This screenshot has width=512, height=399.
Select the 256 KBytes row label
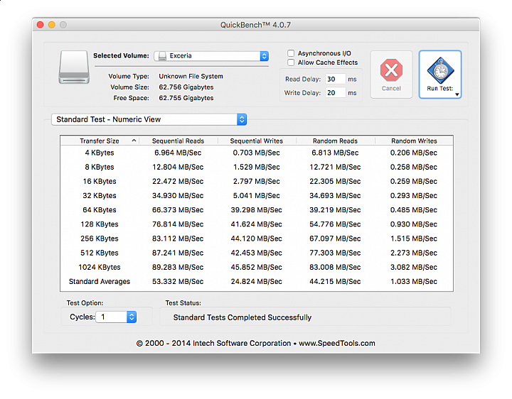pos(100,239)
